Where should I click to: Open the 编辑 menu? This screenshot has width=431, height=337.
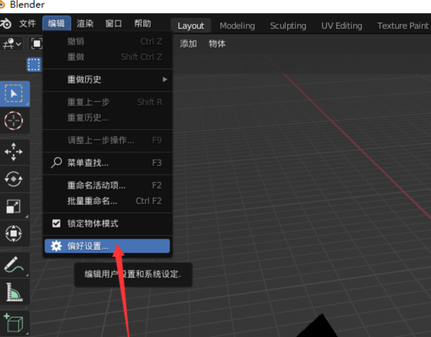coord(57,24)
